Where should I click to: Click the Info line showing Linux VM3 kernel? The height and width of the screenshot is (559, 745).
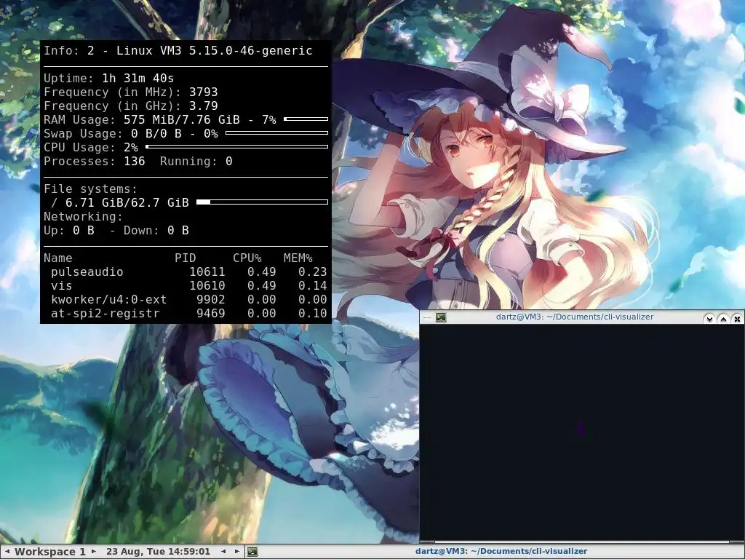(178, 50)
